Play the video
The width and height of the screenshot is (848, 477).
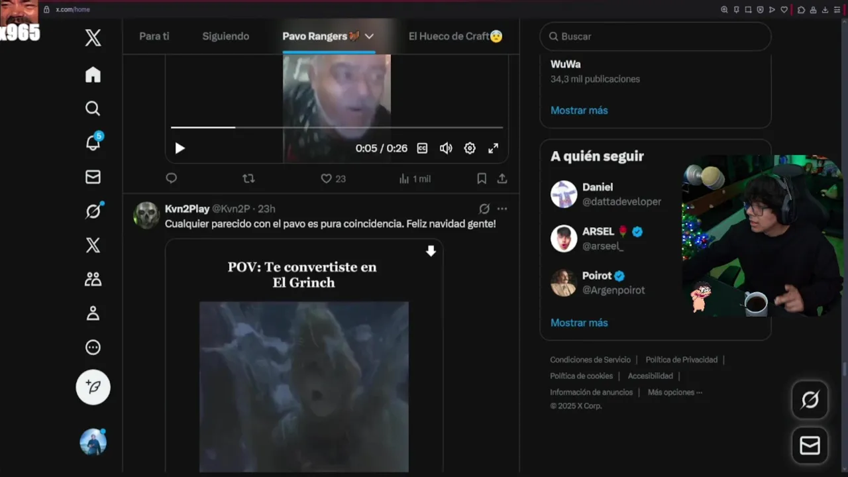180,148
